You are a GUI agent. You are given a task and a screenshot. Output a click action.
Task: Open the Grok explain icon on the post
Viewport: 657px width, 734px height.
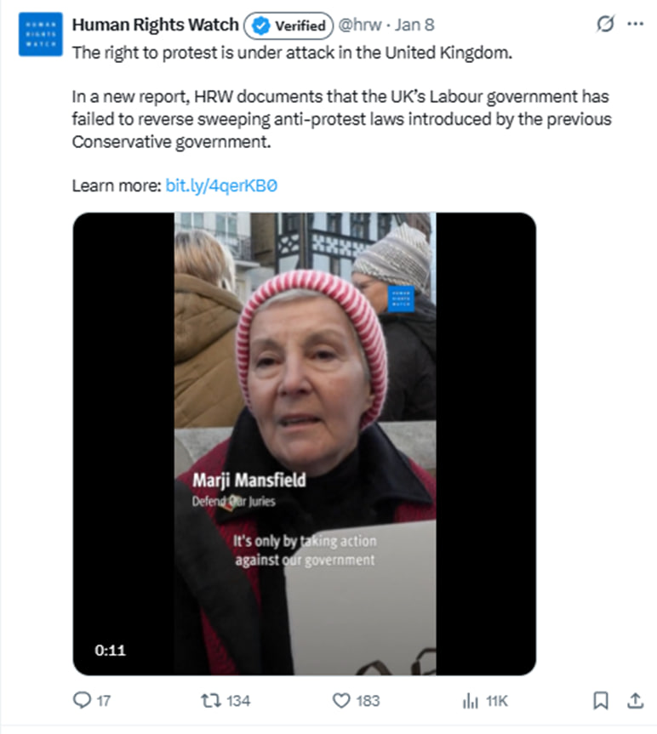(605, 24)
